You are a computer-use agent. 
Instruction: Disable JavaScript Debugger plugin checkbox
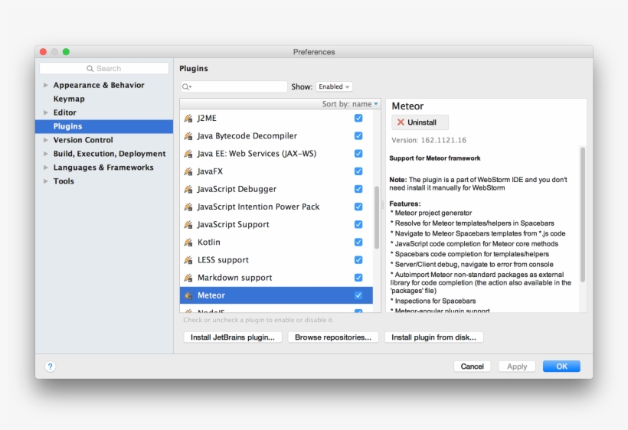(x=358, y=189)
